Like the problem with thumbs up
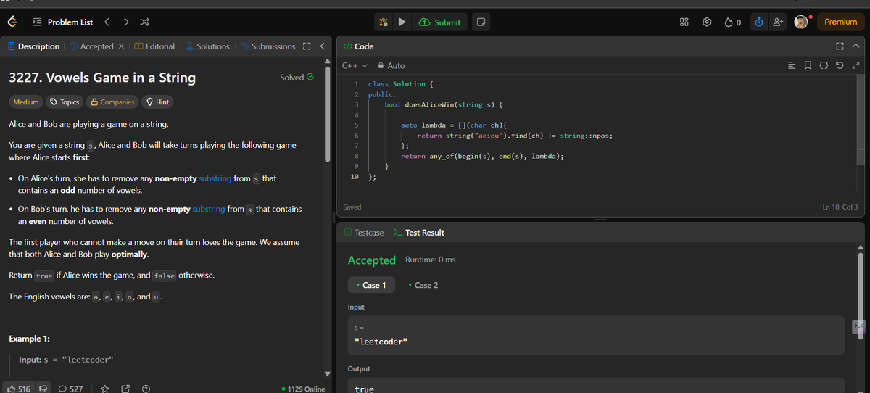 [x=17, y=389]
